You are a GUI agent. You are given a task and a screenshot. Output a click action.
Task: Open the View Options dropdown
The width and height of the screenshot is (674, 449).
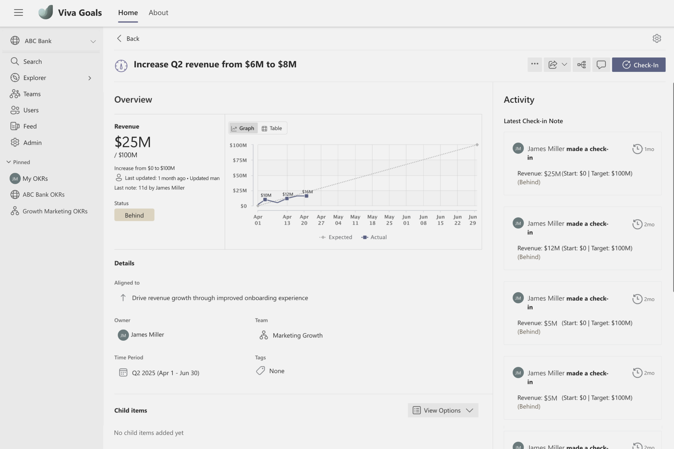click(x=443, y=410)
